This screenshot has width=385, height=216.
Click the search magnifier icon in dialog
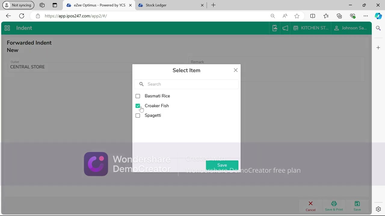click(x=141, y=84)
